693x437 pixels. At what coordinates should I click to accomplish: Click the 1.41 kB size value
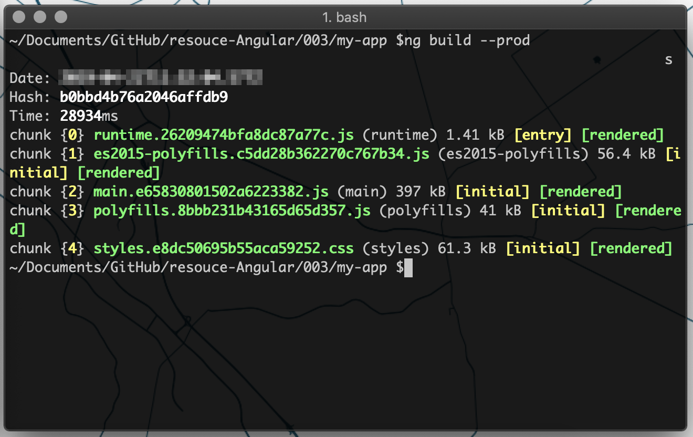tap(476, 135)
